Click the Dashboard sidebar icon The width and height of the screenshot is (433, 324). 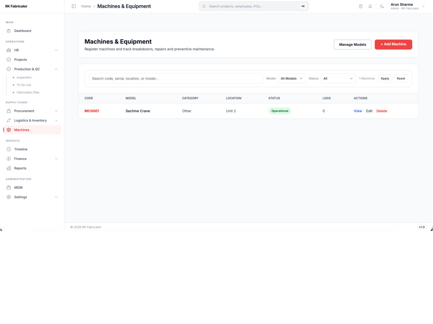(x=9, y=31)
